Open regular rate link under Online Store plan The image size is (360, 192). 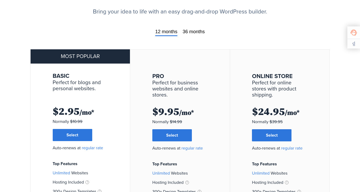pyautogui.click(x=292, y=148)
